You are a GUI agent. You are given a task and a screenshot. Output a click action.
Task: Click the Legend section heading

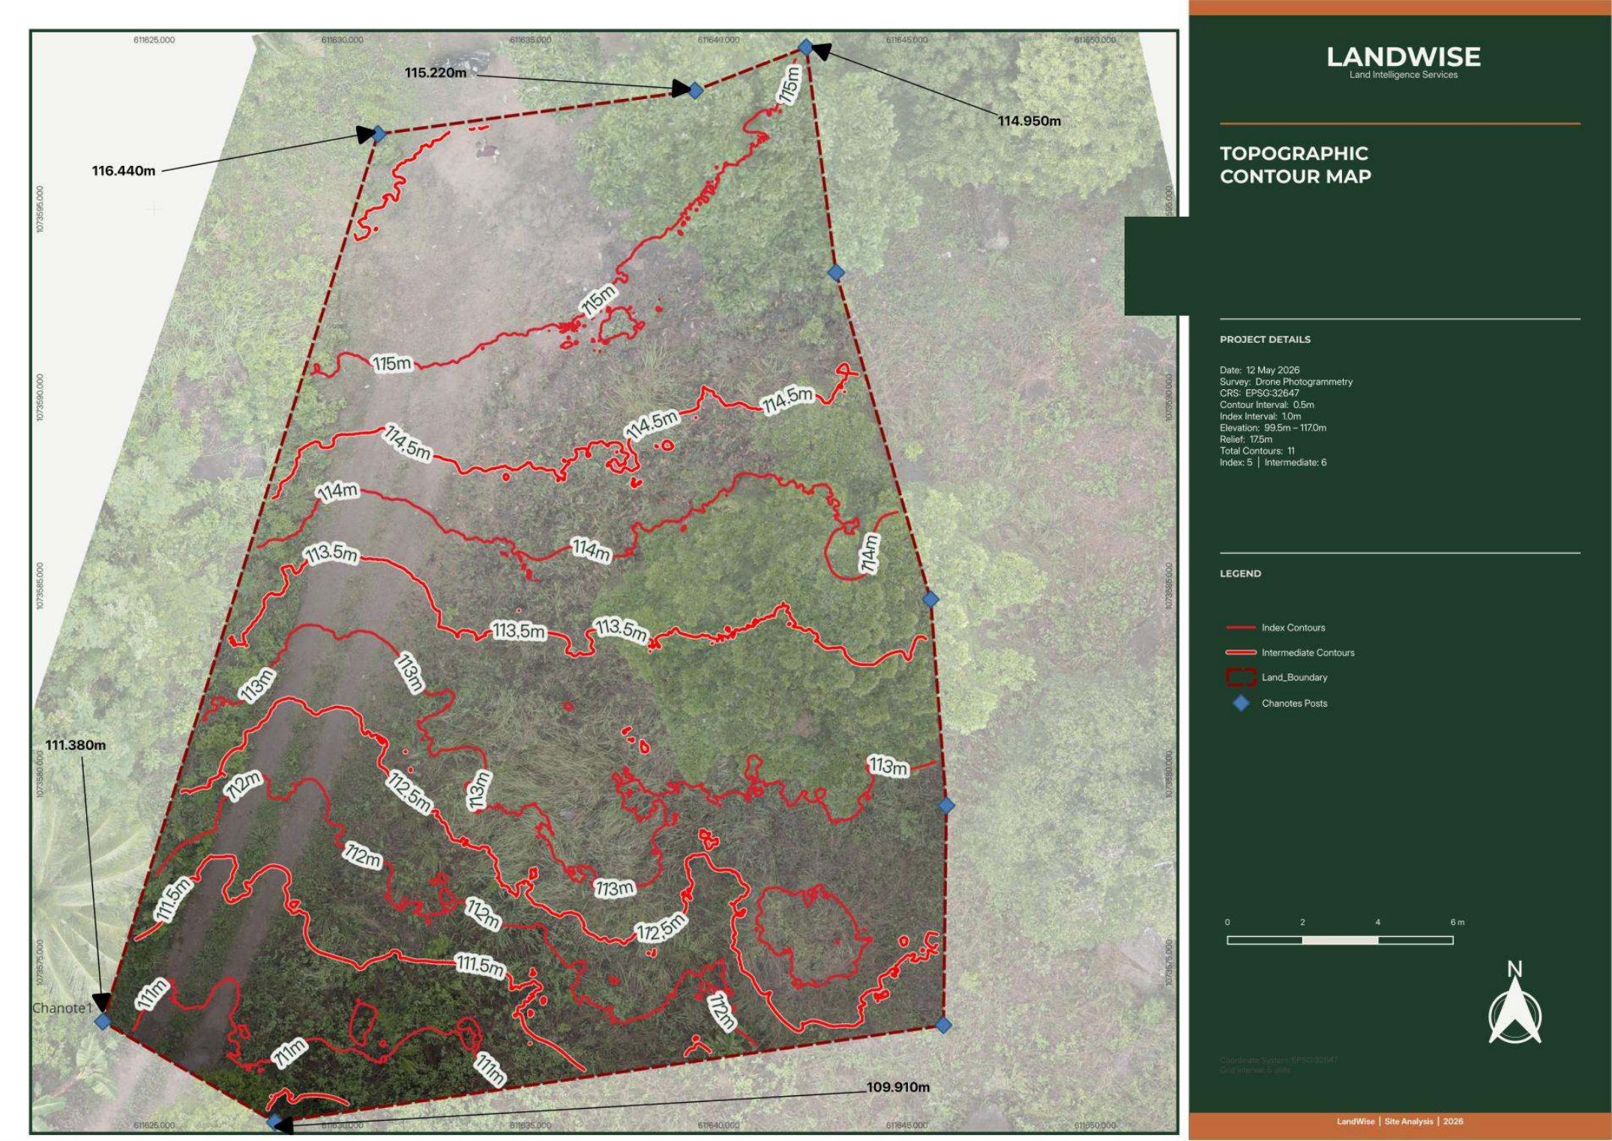point(1240,573)
